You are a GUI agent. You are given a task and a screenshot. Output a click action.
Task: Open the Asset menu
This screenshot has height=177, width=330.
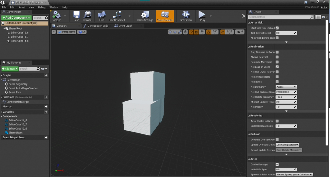pos(22,7)
